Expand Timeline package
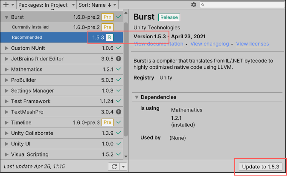288x176 pixels. click(x=6, y=122)
